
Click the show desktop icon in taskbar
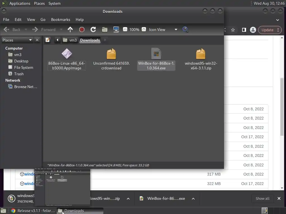point(3,211)
